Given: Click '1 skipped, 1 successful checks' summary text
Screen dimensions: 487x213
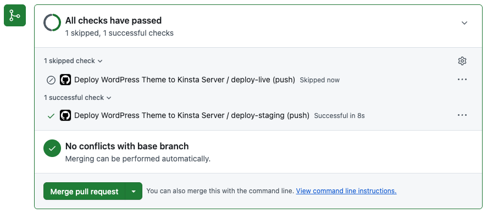Looking at the screenshot, I should [119, 33].
